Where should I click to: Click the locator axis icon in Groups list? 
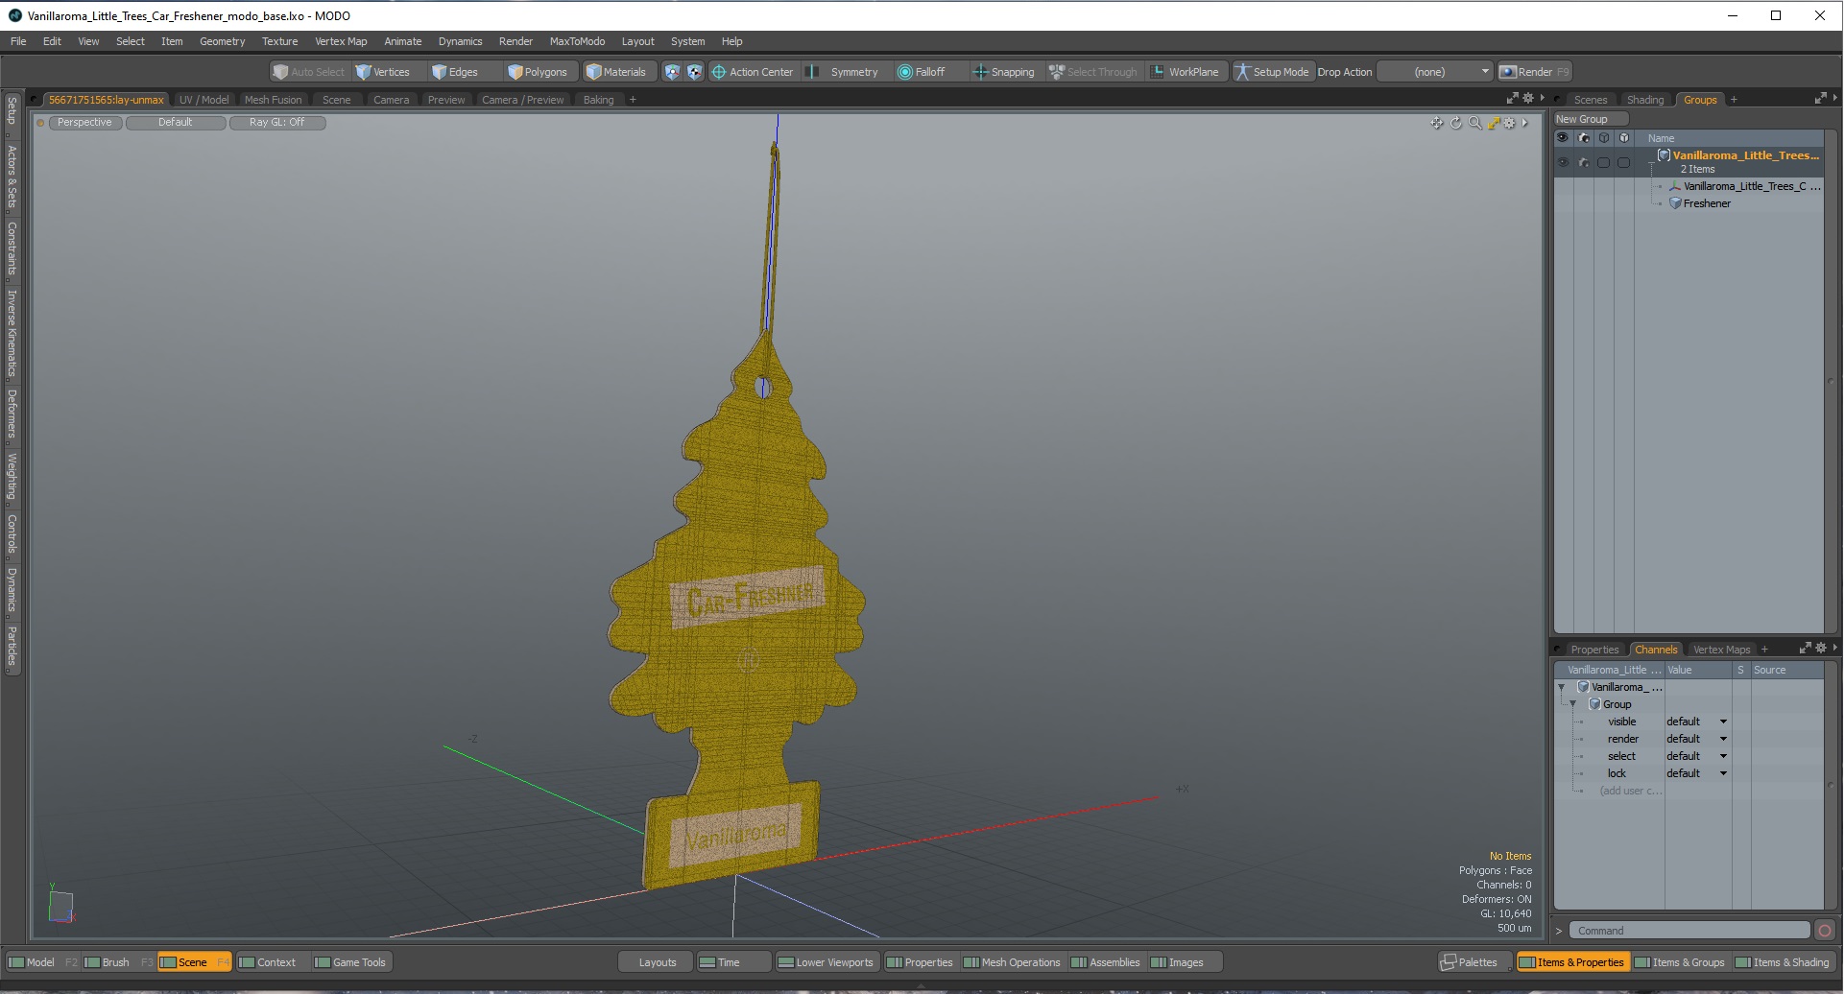1675,186
